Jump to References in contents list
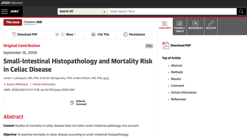 pos(178,99)
